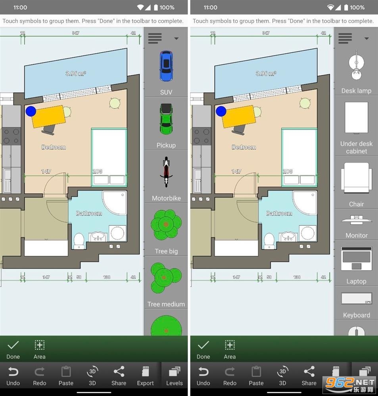The height and width of the screenshot is (396, 378).
Task: Click Redo in right screen toolbar
Action: pos(230,376)
